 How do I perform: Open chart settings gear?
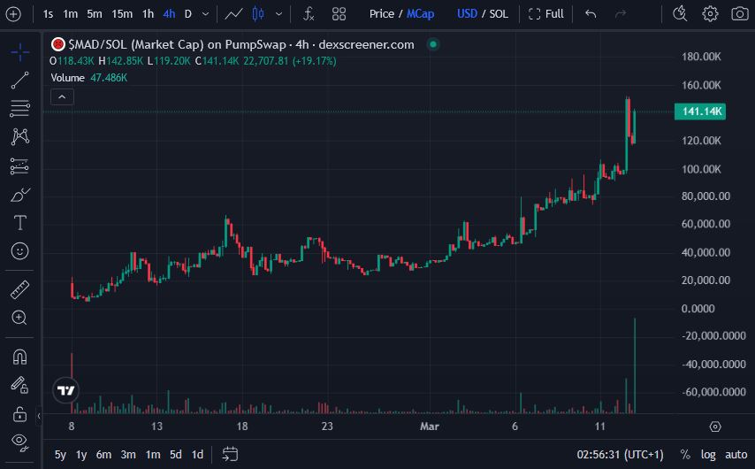710,14
